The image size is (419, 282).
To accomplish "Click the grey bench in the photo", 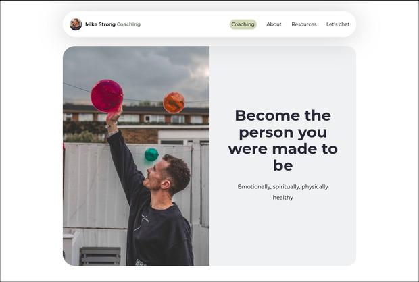I will pos(100,256).
